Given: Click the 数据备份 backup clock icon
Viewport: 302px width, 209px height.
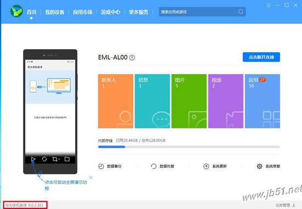Looking at the screenshot, I should pos(101,166).
